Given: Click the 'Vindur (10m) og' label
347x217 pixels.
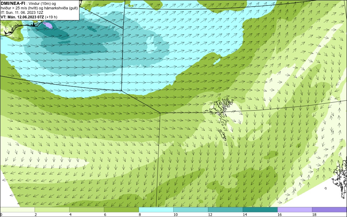Looking at the screenshot, I should 42,3.
